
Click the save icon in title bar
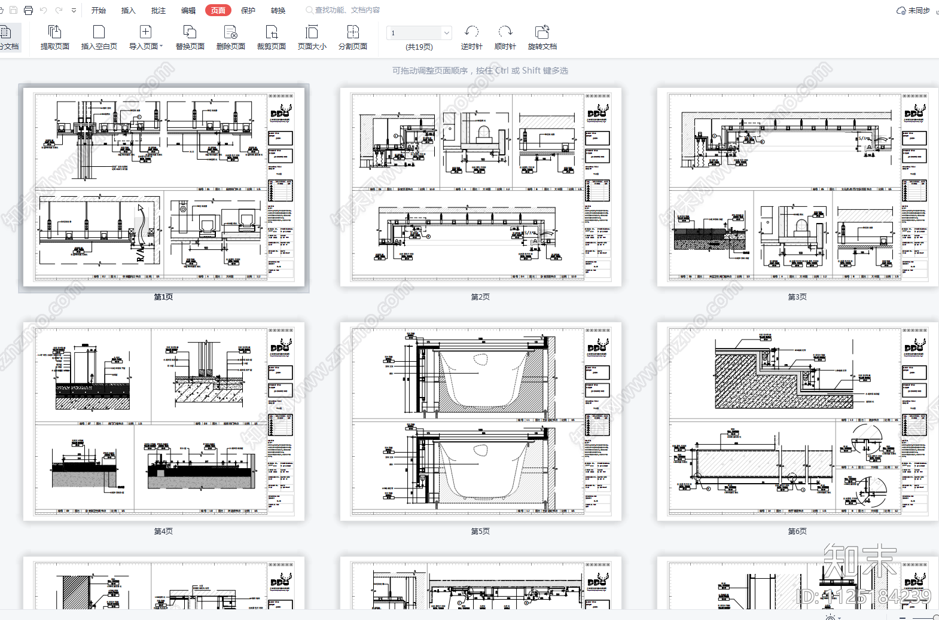(13, 10)
